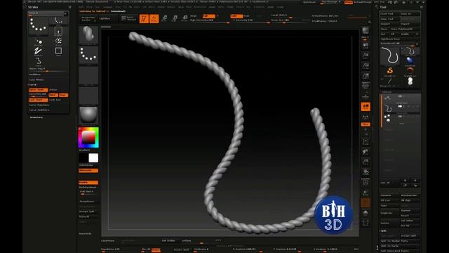Expand Curve Functions section
The height and width of the screenshot is (253, 449).
coord(39,105)
